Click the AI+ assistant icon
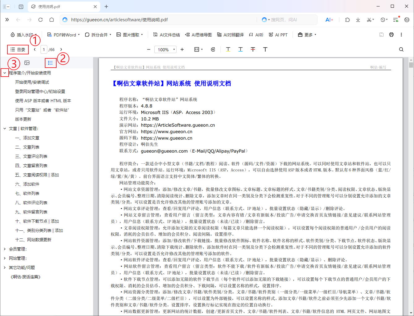Image resolution: width=414 pixels, height=316 pixels. (x=329, y=20)
